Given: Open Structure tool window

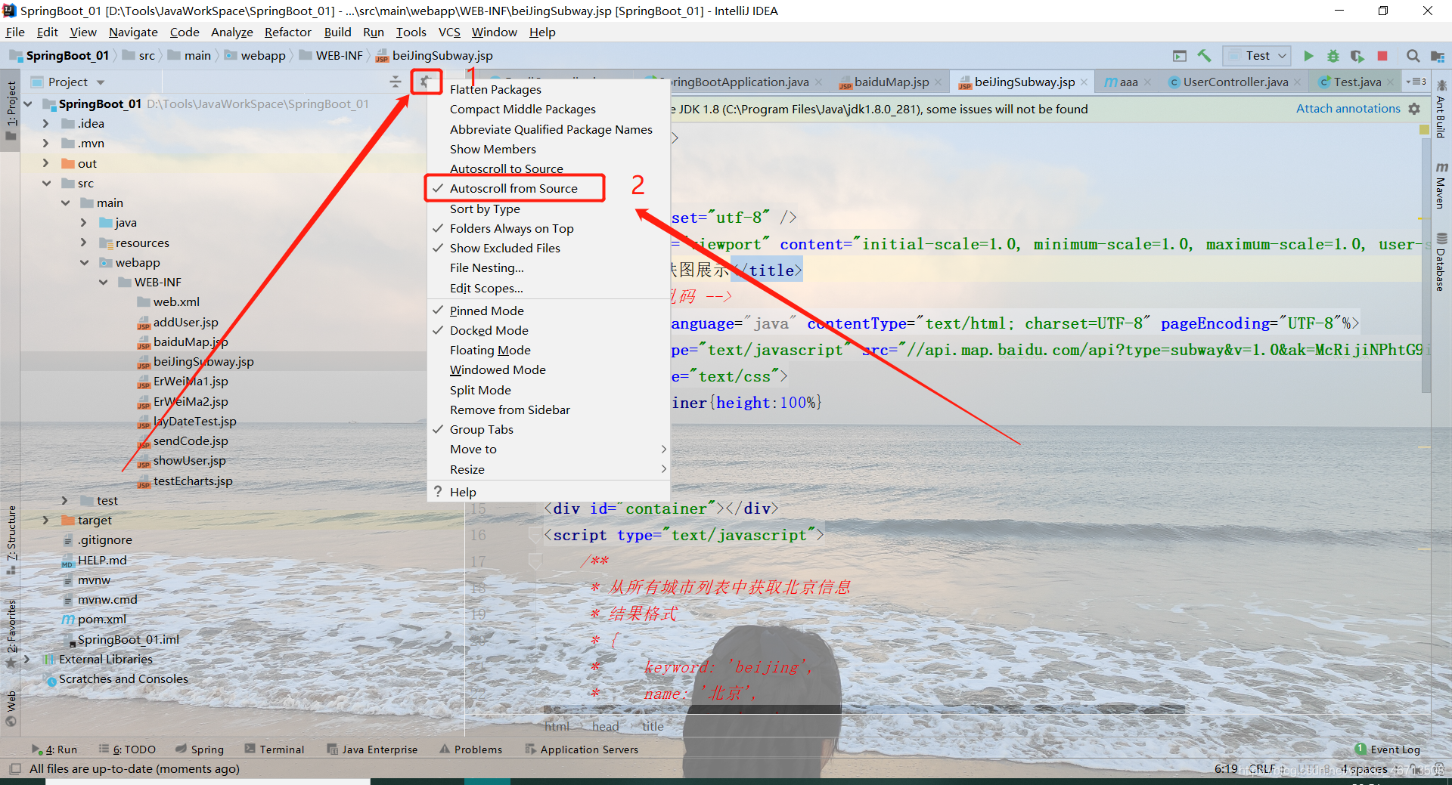Looking at the screenshot, I should pos(11,539).
